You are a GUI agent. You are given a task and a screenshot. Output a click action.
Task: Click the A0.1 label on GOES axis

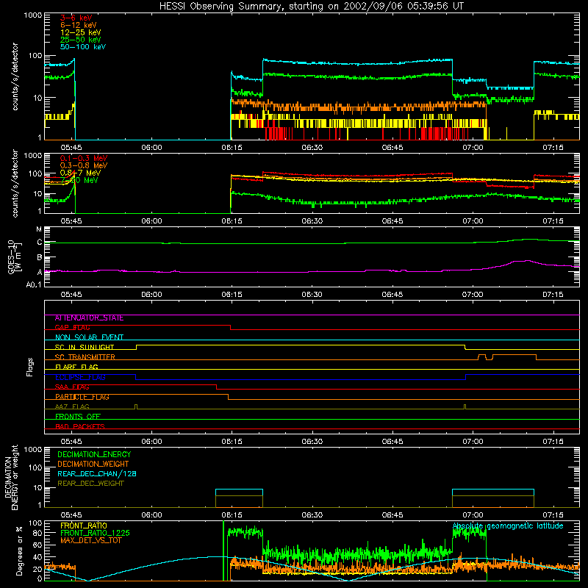(34, 285)
